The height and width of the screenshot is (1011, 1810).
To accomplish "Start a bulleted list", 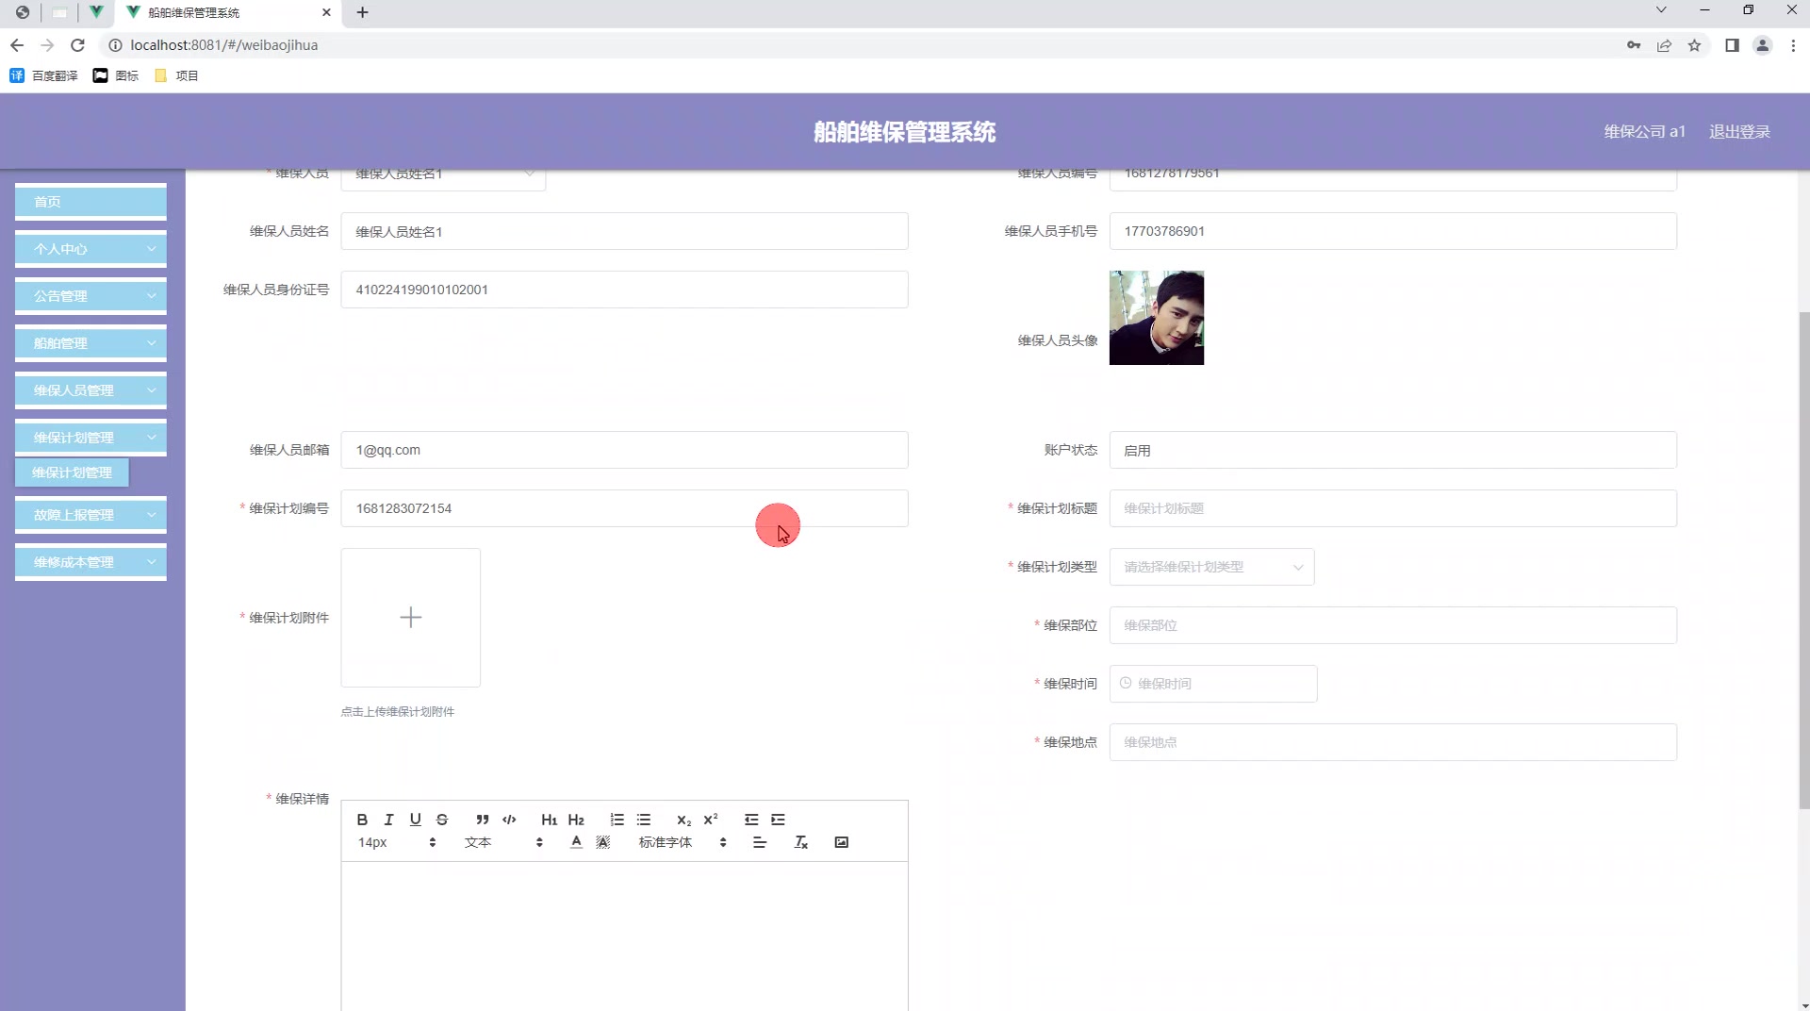I will (644, 820).
